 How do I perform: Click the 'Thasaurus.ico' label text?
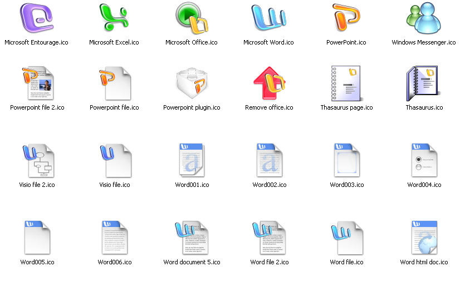(x=424, y=108)
